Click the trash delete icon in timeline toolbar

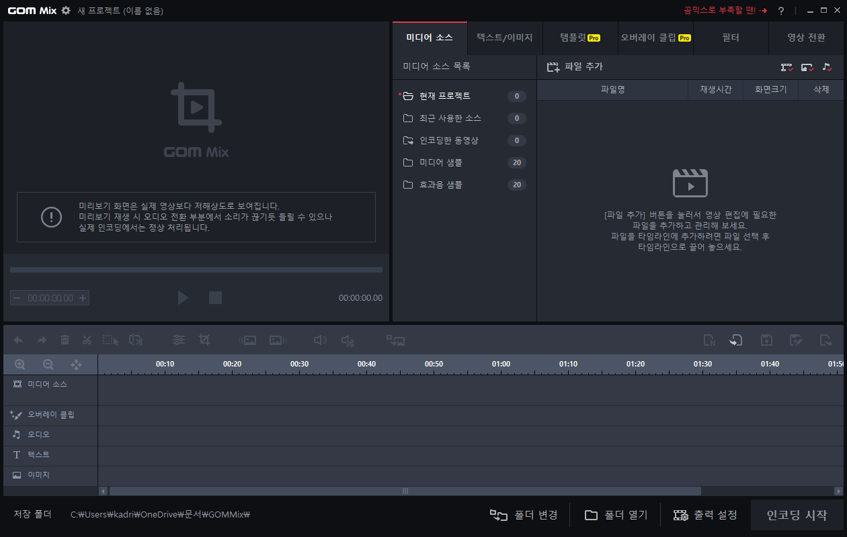pos(65,340)
